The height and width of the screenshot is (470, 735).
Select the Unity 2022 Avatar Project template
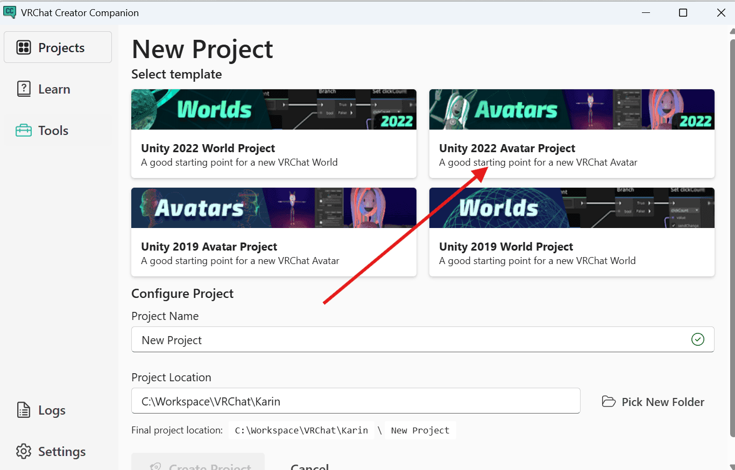[571, 133]
